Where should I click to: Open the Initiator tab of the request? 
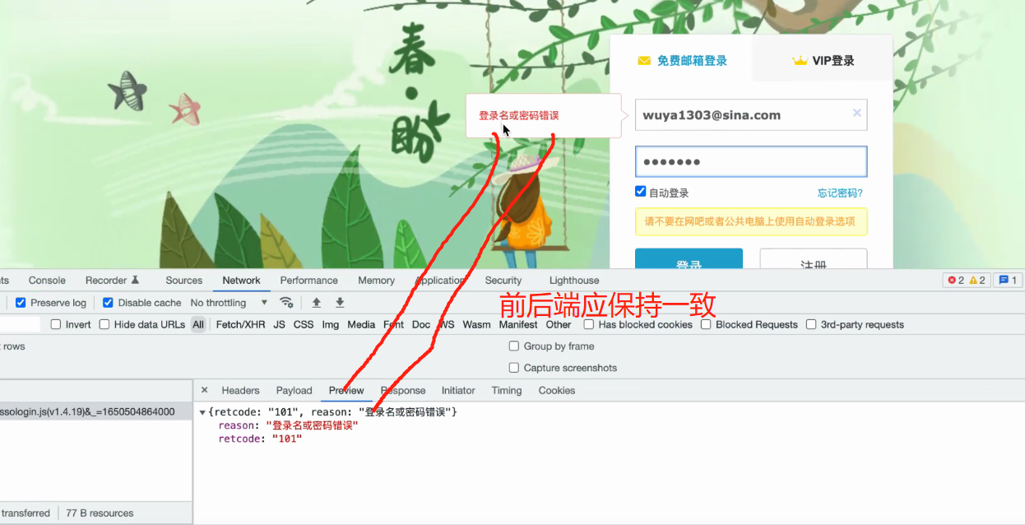click(x=458, y=390)
